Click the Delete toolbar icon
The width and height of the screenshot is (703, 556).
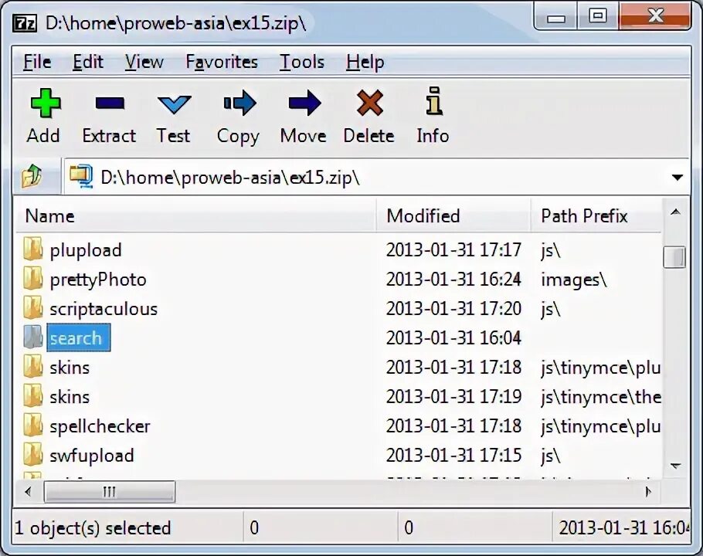pyautogui.click(x=368, y=103)
